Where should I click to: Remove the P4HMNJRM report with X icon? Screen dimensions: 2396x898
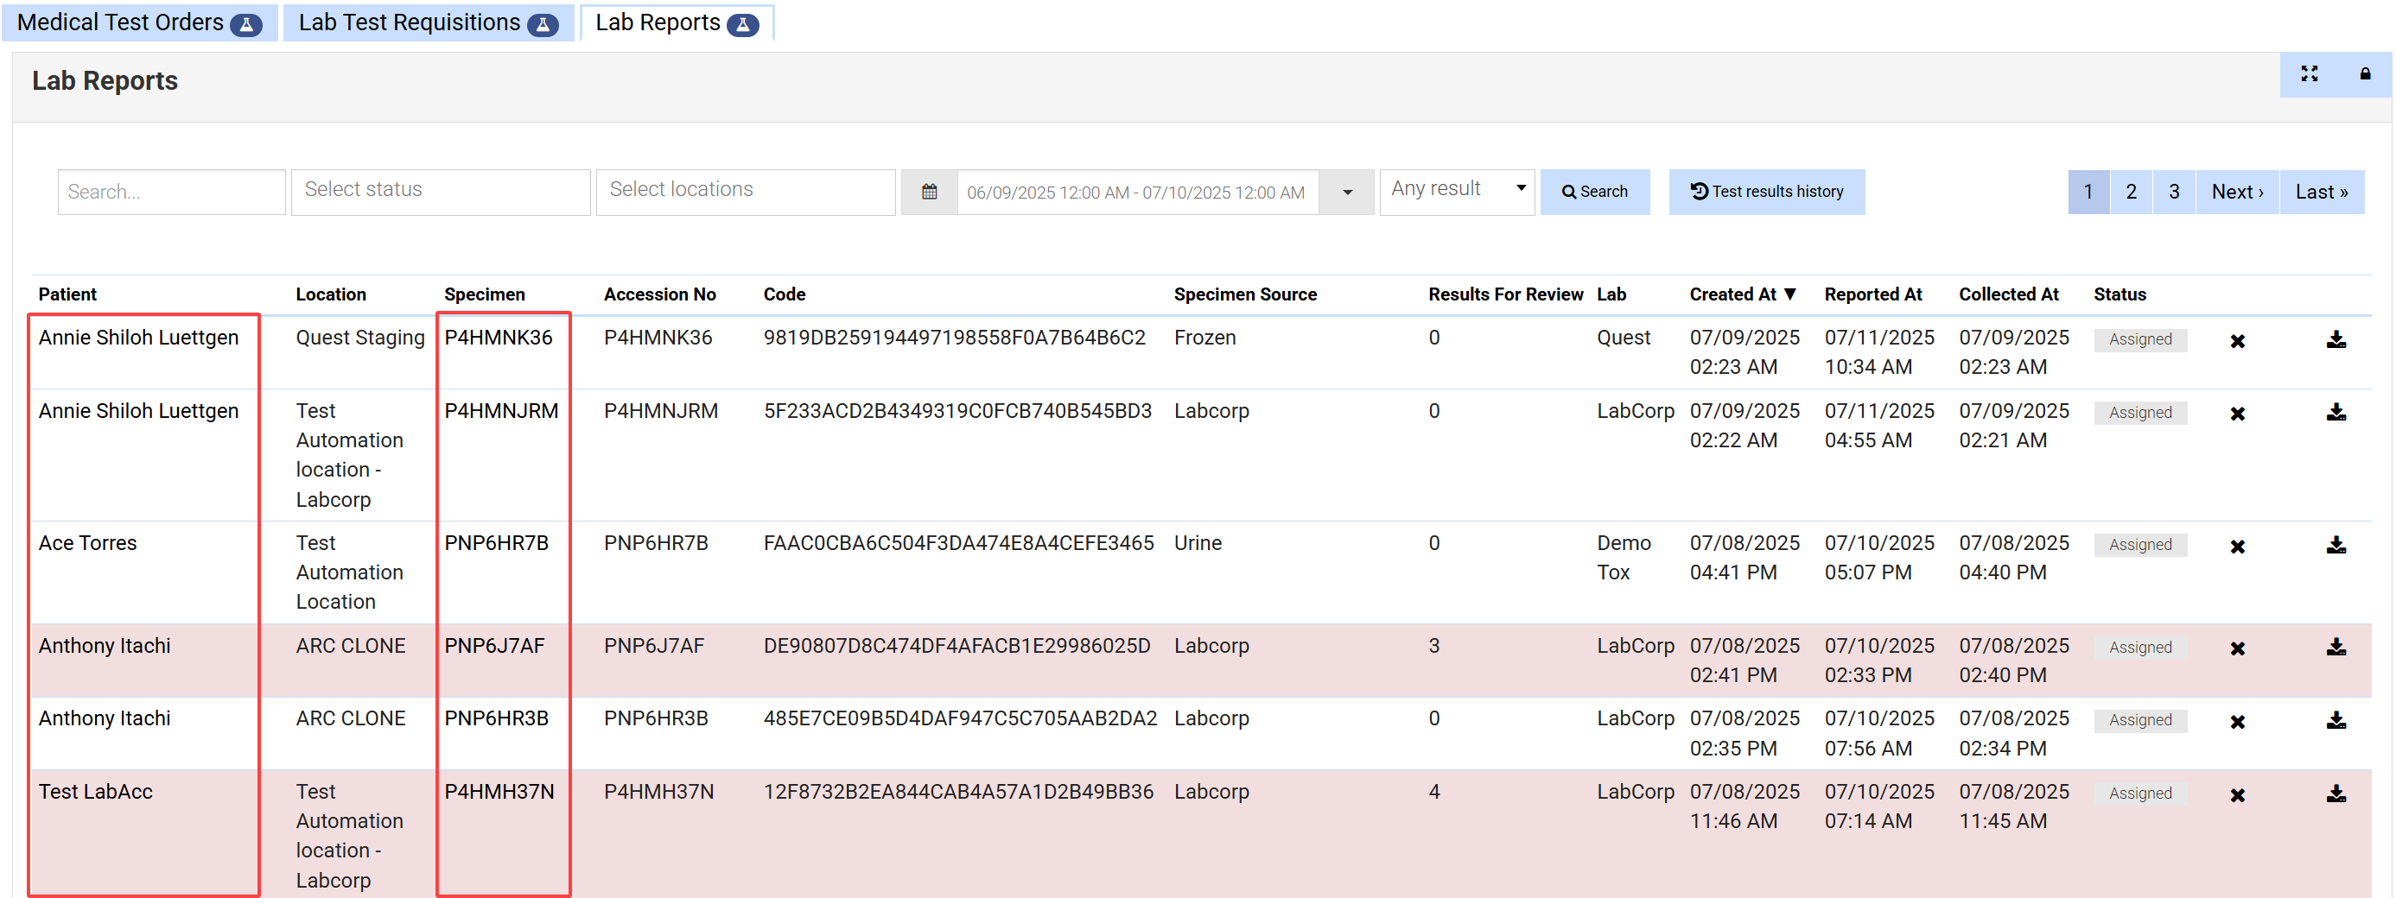coord(2237,414)
